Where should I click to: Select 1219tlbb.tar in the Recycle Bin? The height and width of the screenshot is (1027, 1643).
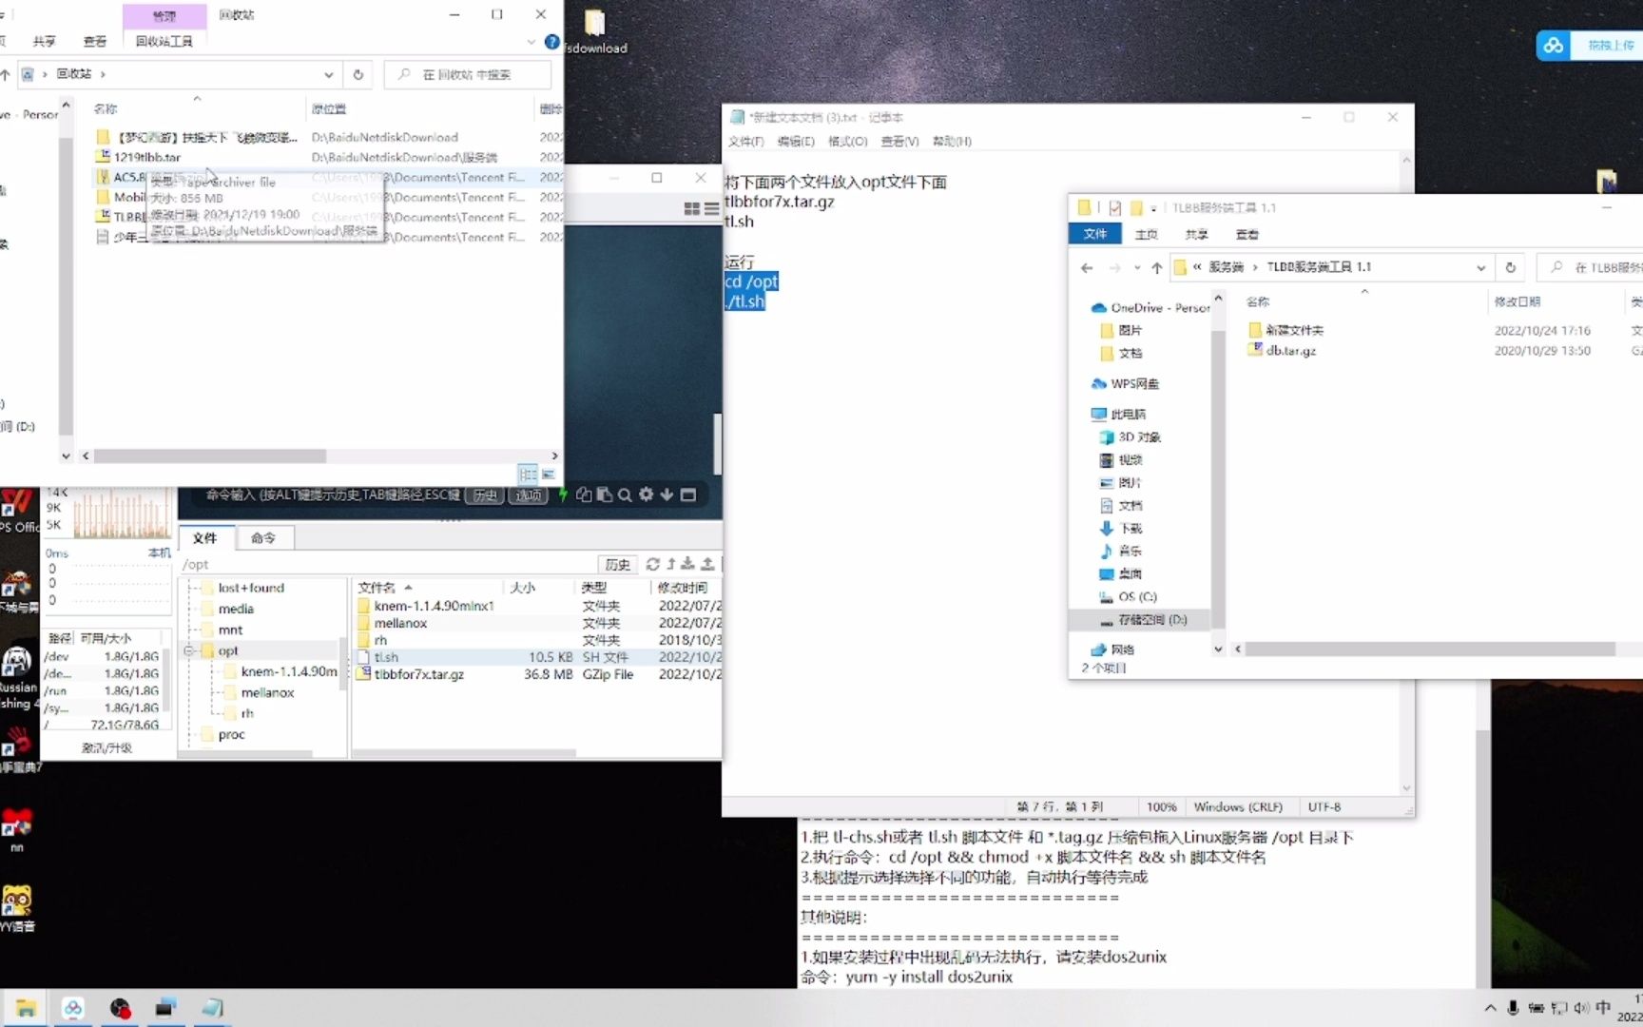pyautogui.click(x=146, y=157)
